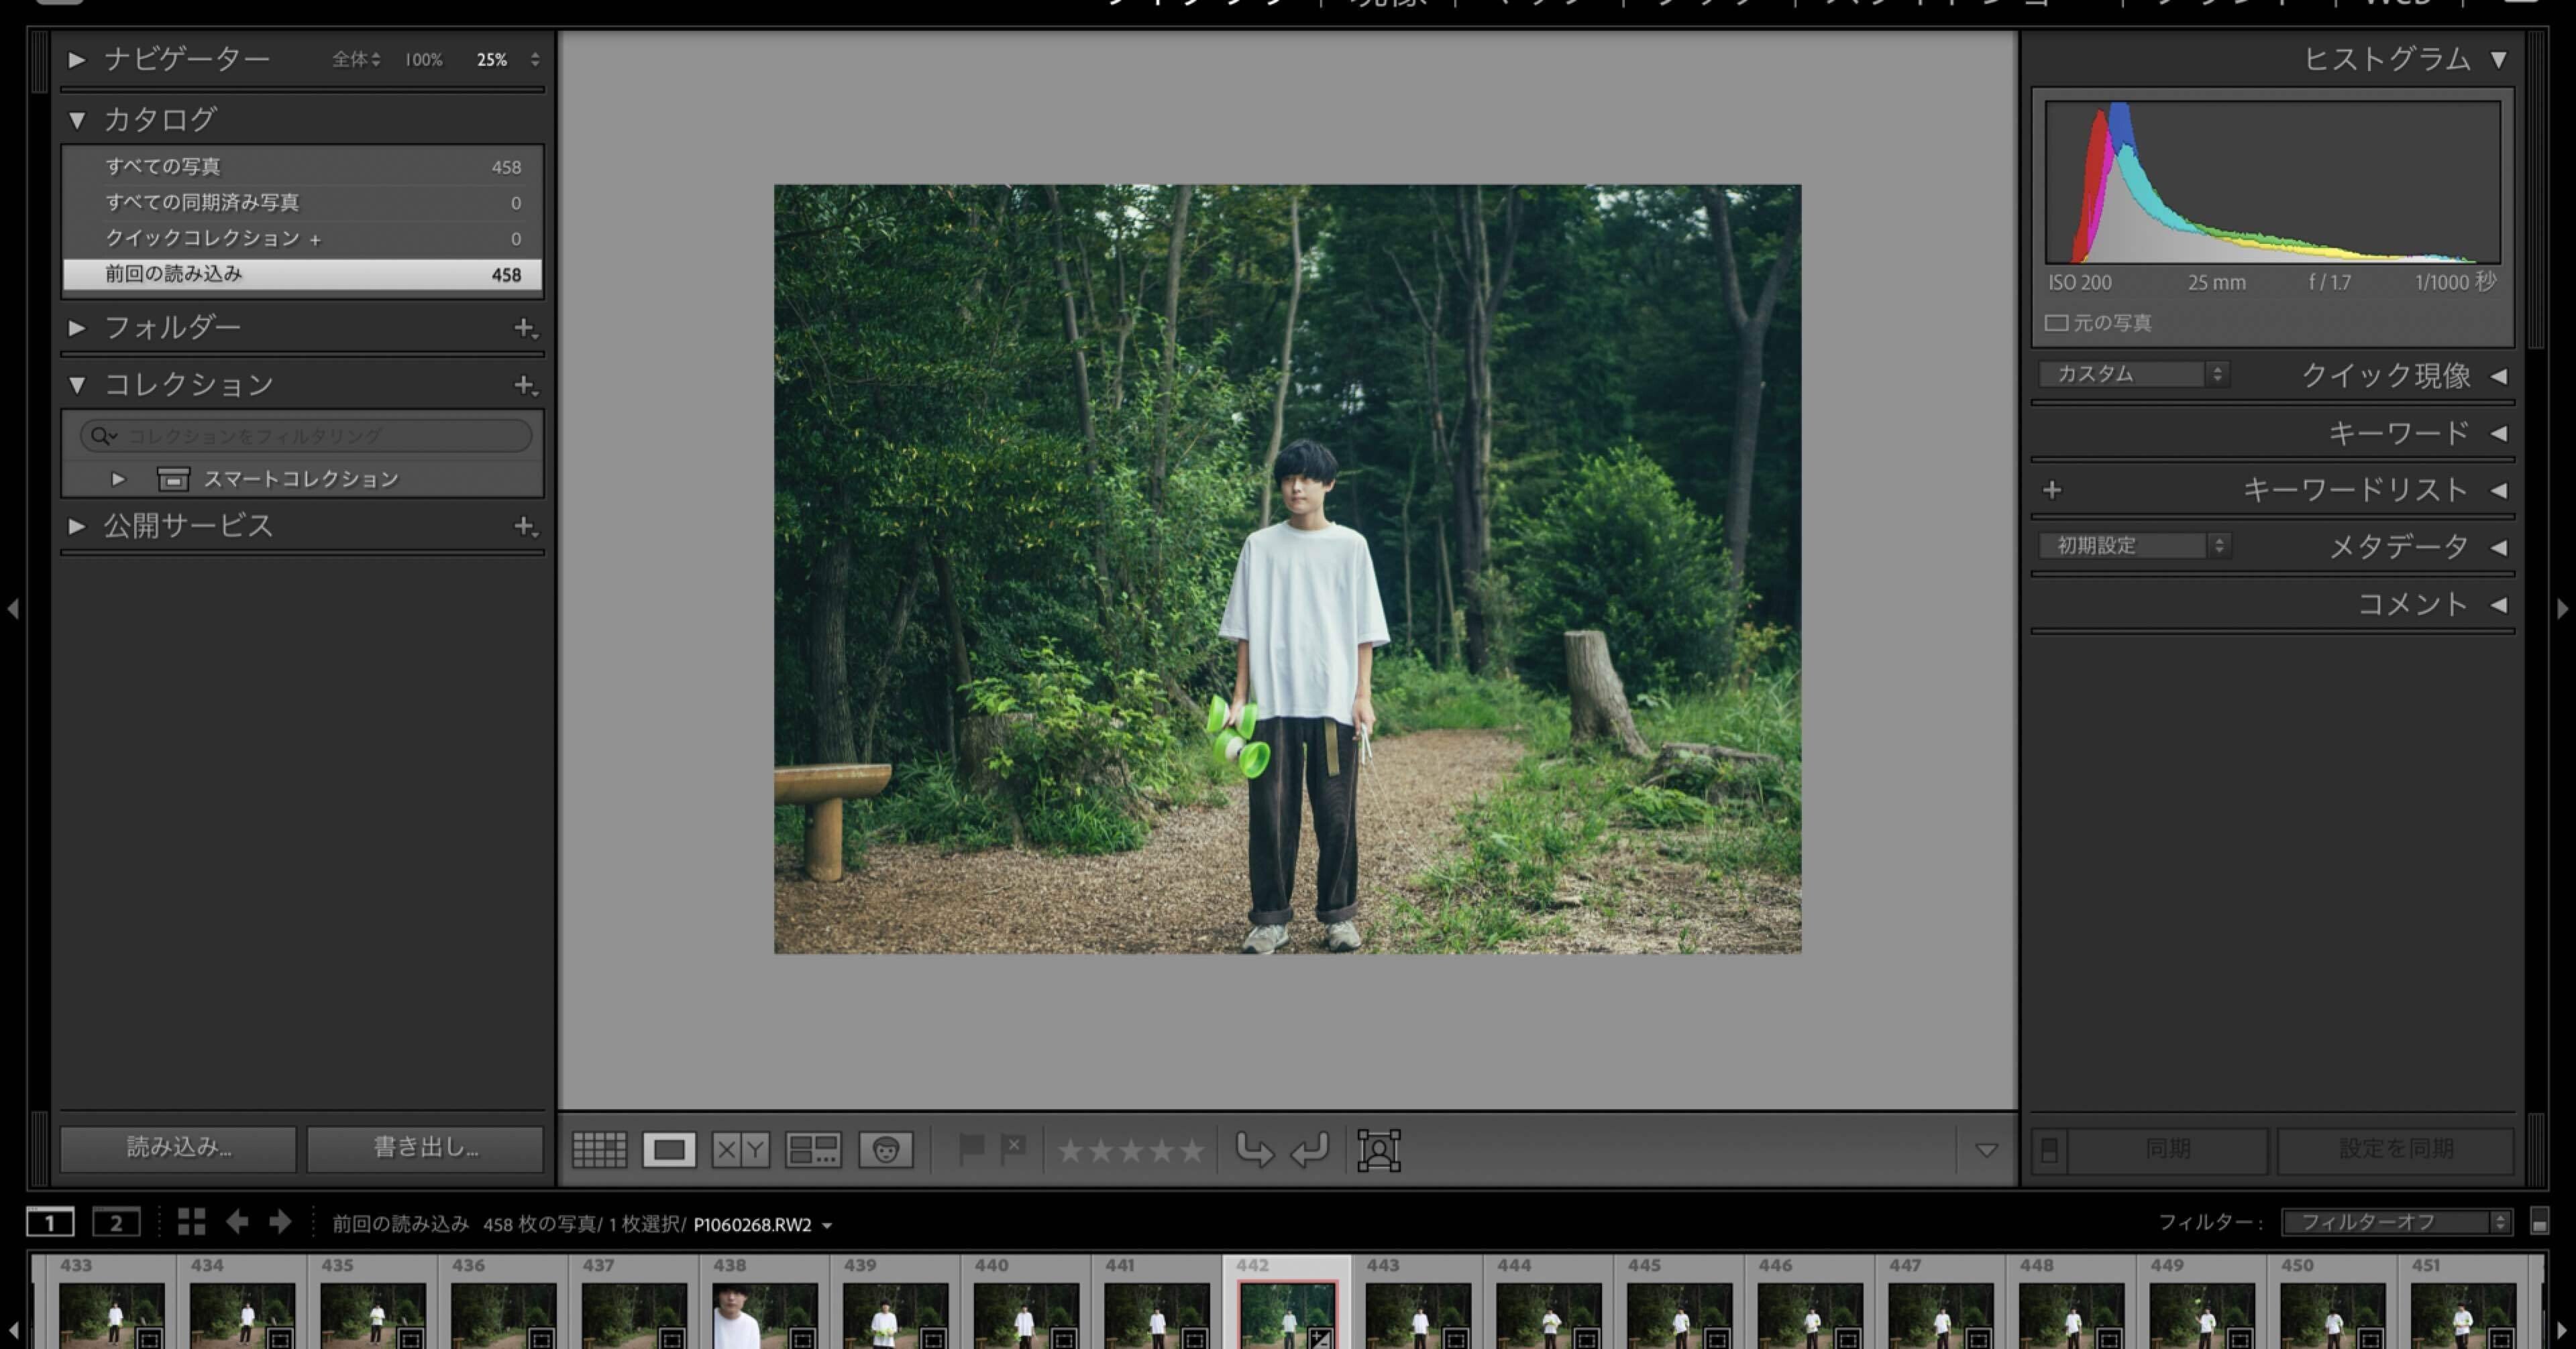Open people face view icon
2576x1349 pixels.
(x=885, y=1149)
